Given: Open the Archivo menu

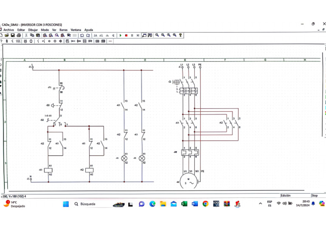Looking at the screenshot, I should tap(8, 30).
